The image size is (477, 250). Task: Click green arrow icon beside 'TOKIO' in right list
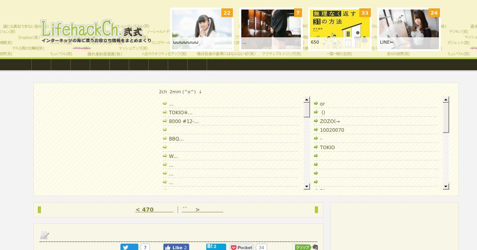(316, 147)
